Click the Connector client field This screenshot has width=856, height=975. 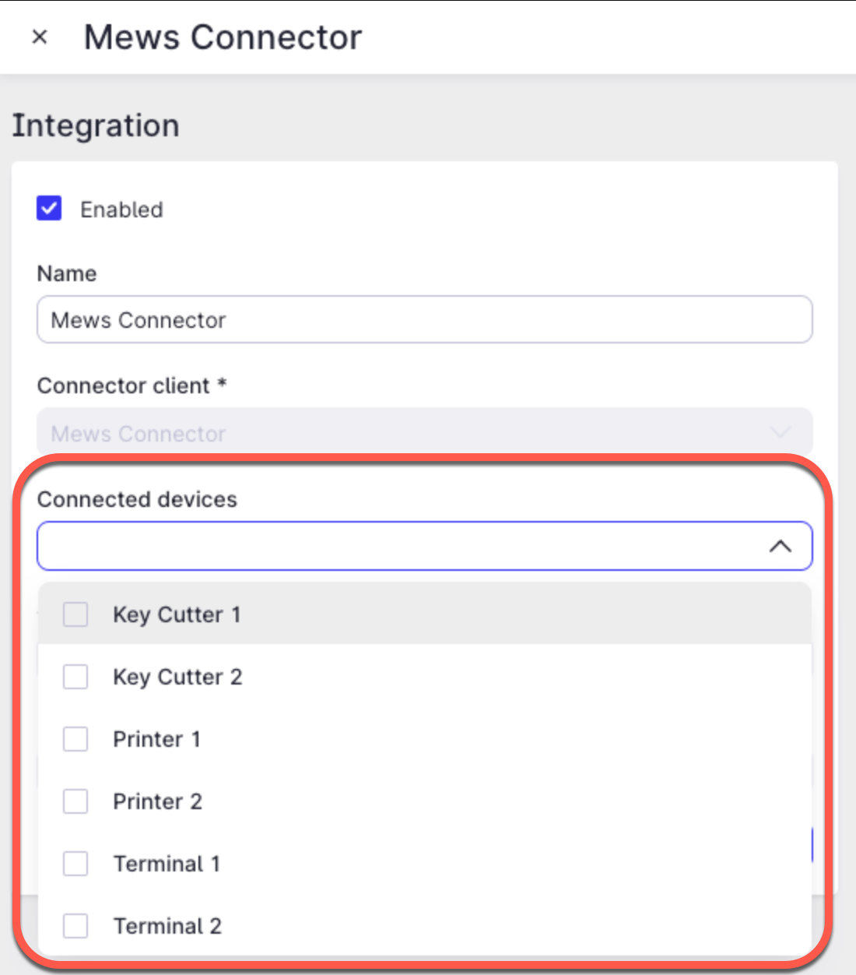tap(424, 433)
